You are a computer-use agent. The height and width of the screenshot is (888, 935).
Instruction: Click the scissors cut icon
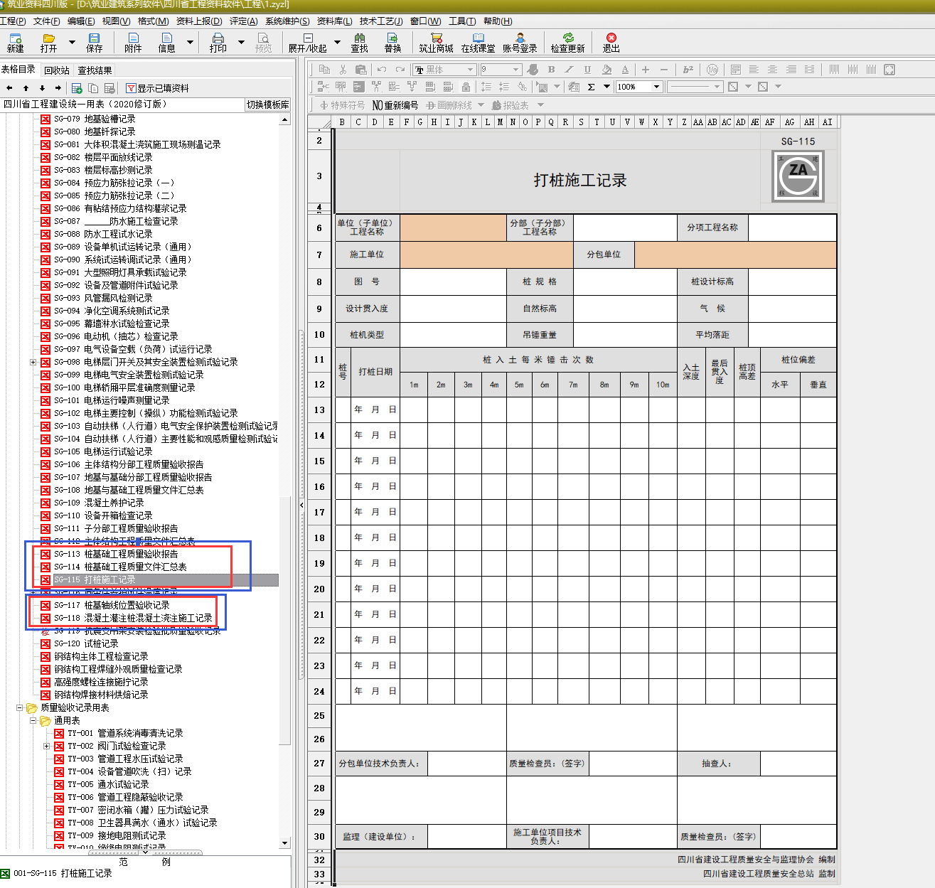pyautogui.click(x=343, y=69)
